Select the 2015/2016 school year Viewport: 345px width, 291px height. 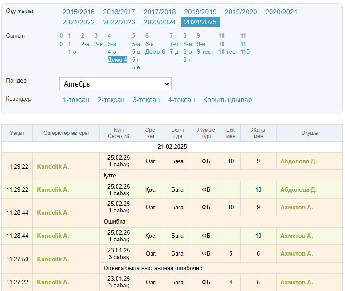(78, 12)
